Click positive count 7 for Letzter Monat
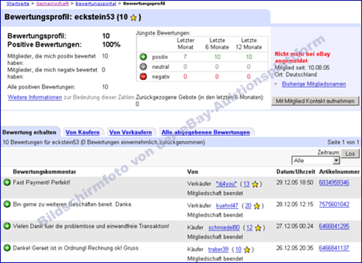Screen dimensions: 362x263 185,57
